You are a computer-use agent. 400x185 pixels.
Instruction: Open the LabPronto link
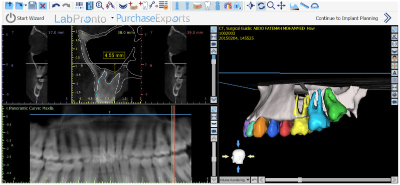pos(81,18)
